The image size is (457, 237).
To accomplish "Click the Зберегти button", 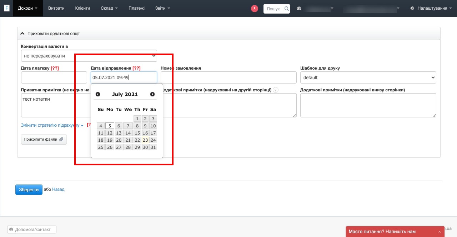I will click(29, 190).
